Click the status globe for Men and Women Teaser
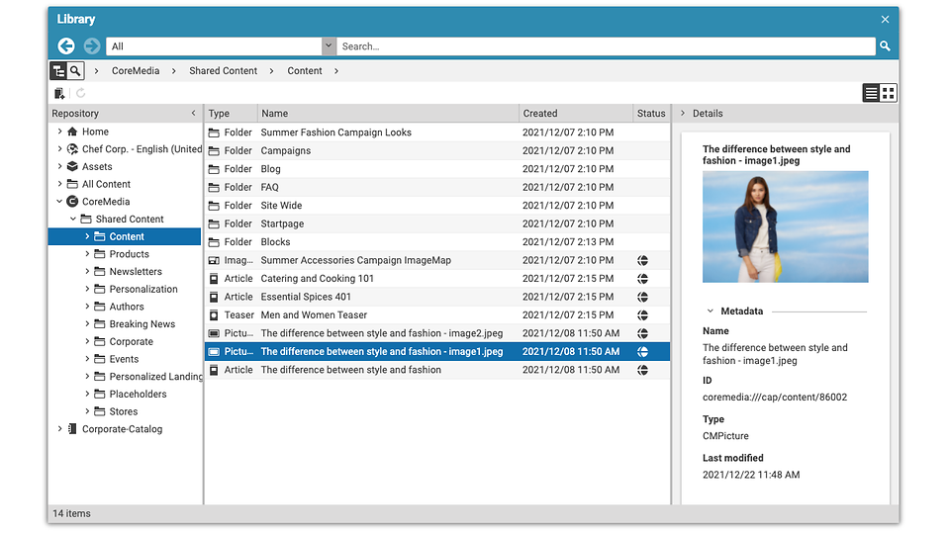 click(x=643, y=314)
